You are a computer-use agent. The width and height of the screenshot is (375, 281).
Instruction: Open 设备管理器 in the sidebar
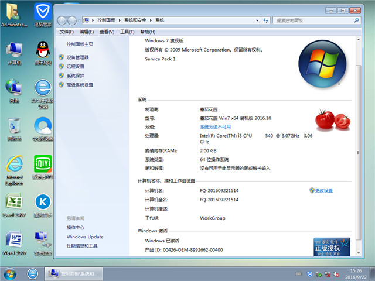click(77, 57)
